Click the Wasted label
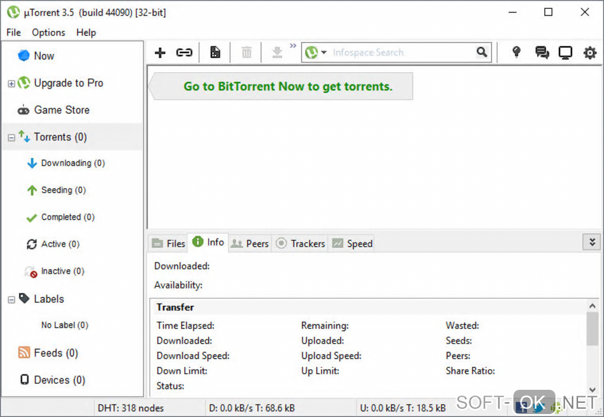 coord(462,325)
